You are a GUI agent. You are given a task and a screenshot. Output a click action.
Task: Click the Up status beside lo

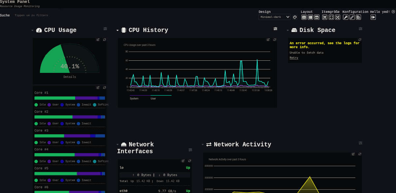[x=188, y=168]
